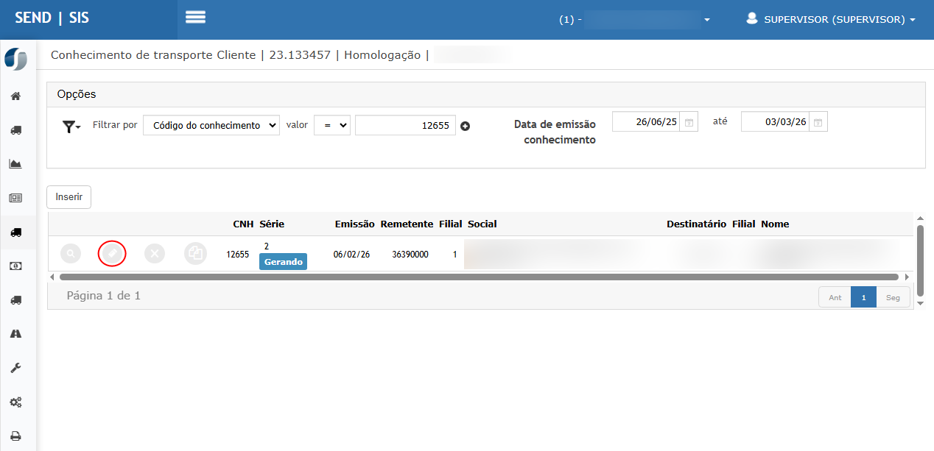934x451 pixels.
Task: Open the "=" operator dropdown
Action: click(332, 125)
